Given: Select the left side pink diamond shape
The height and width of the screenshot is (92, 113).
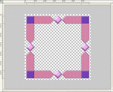Looking at the screenshot, I should tap(30, 47).
